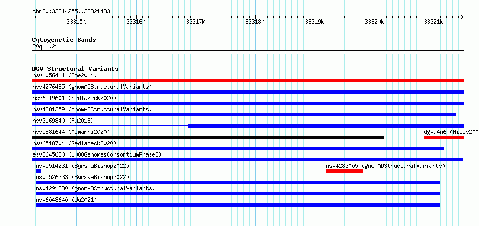Viewport: 479px width, 226px height.
Task: Select the red dgv94n6 variant bar
Action: (444, 137)
